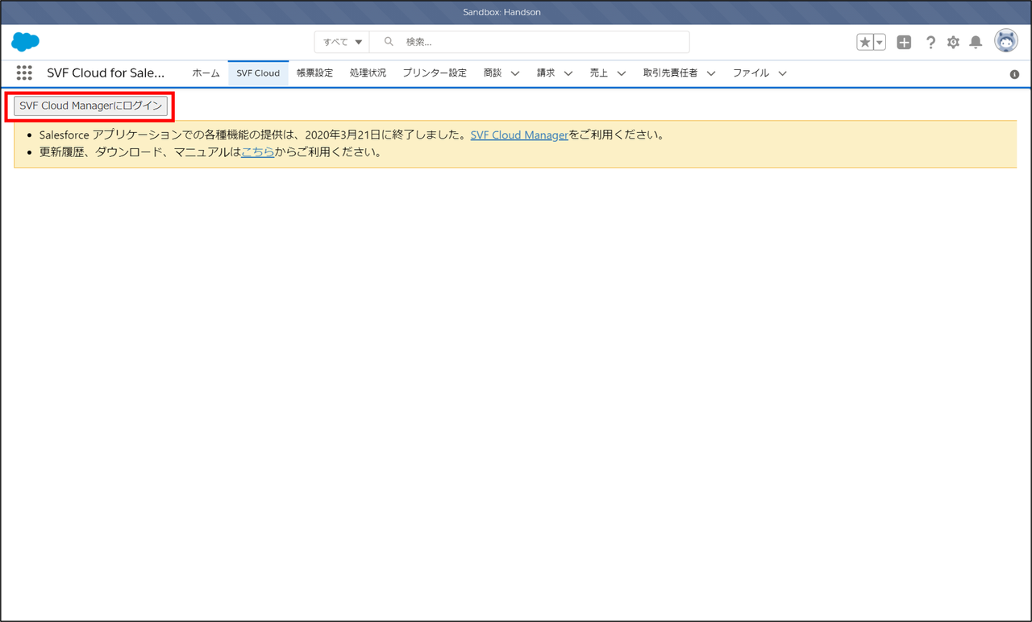1032x622 pixels.
Task: Expand the 売上 tab chevron
Action: click(x=622, y=73)
